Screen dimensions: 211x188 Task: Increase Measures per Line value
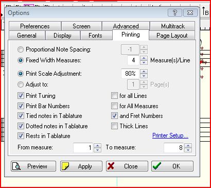tap(144, 58)
